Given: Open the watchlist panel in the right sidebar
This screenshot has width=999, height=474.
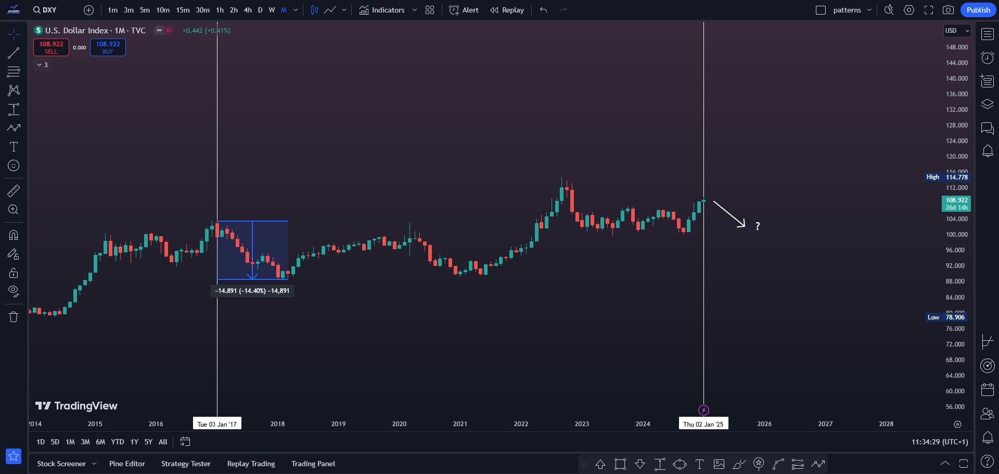Looking at the screenshot, I should coord(987,34).
